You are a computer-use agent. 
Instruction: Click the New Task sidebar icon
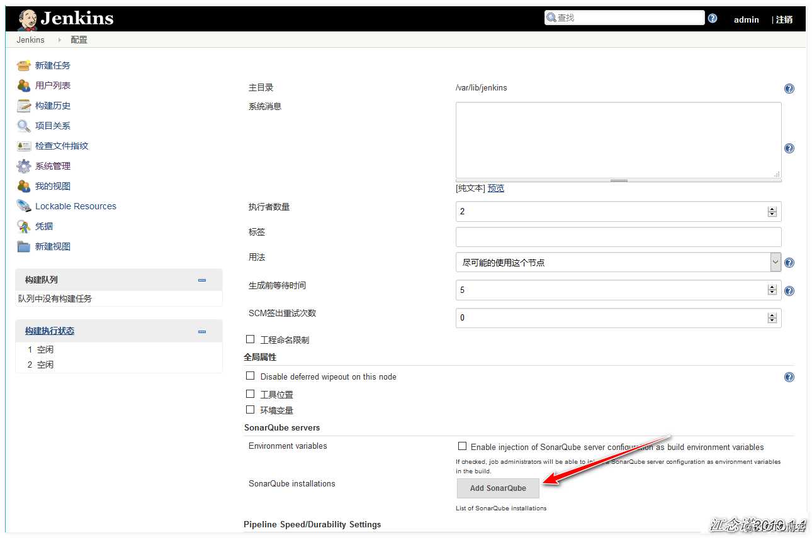24,65
